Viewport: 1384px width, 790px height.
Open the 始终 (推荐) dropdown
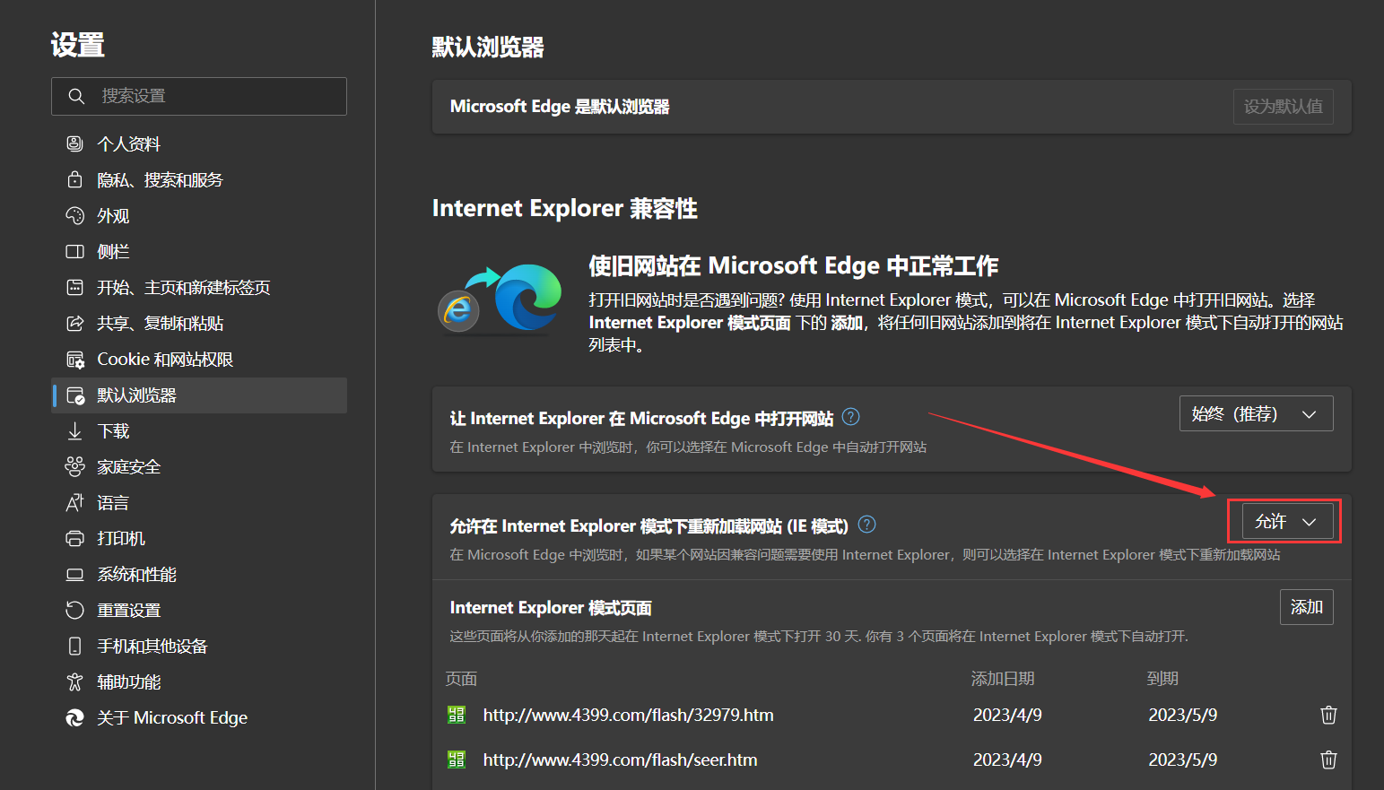click(x=1256, y=413)
